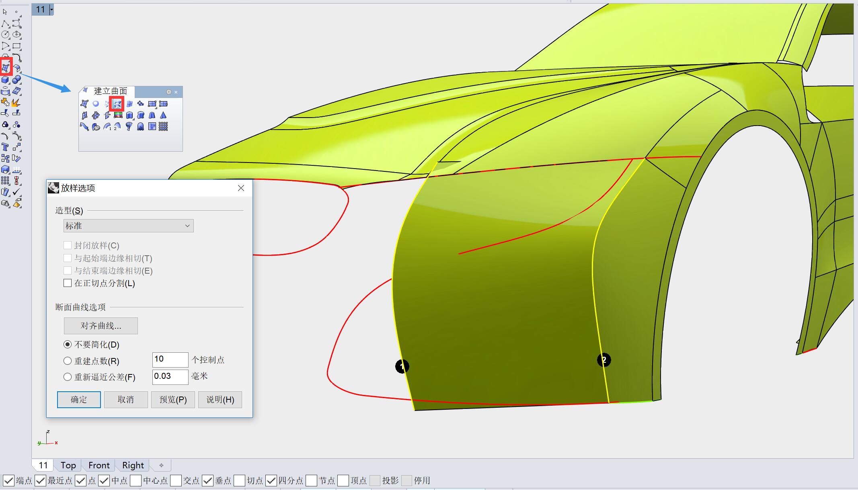Click the Rectangle drawing tool
This screenshot has width=858, height=490.
click(x=16, y=46)
